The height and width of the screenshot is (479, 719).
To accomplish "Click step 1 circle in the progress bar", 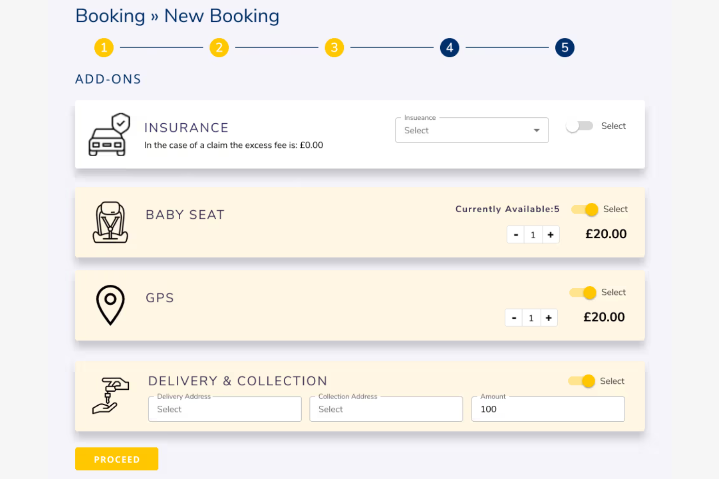I will click(103, 48).
